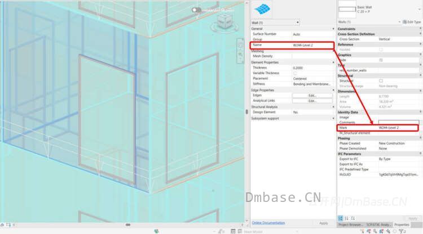
Task: Toggle the Variable Thickness checkbox
Action: (295, 73)
